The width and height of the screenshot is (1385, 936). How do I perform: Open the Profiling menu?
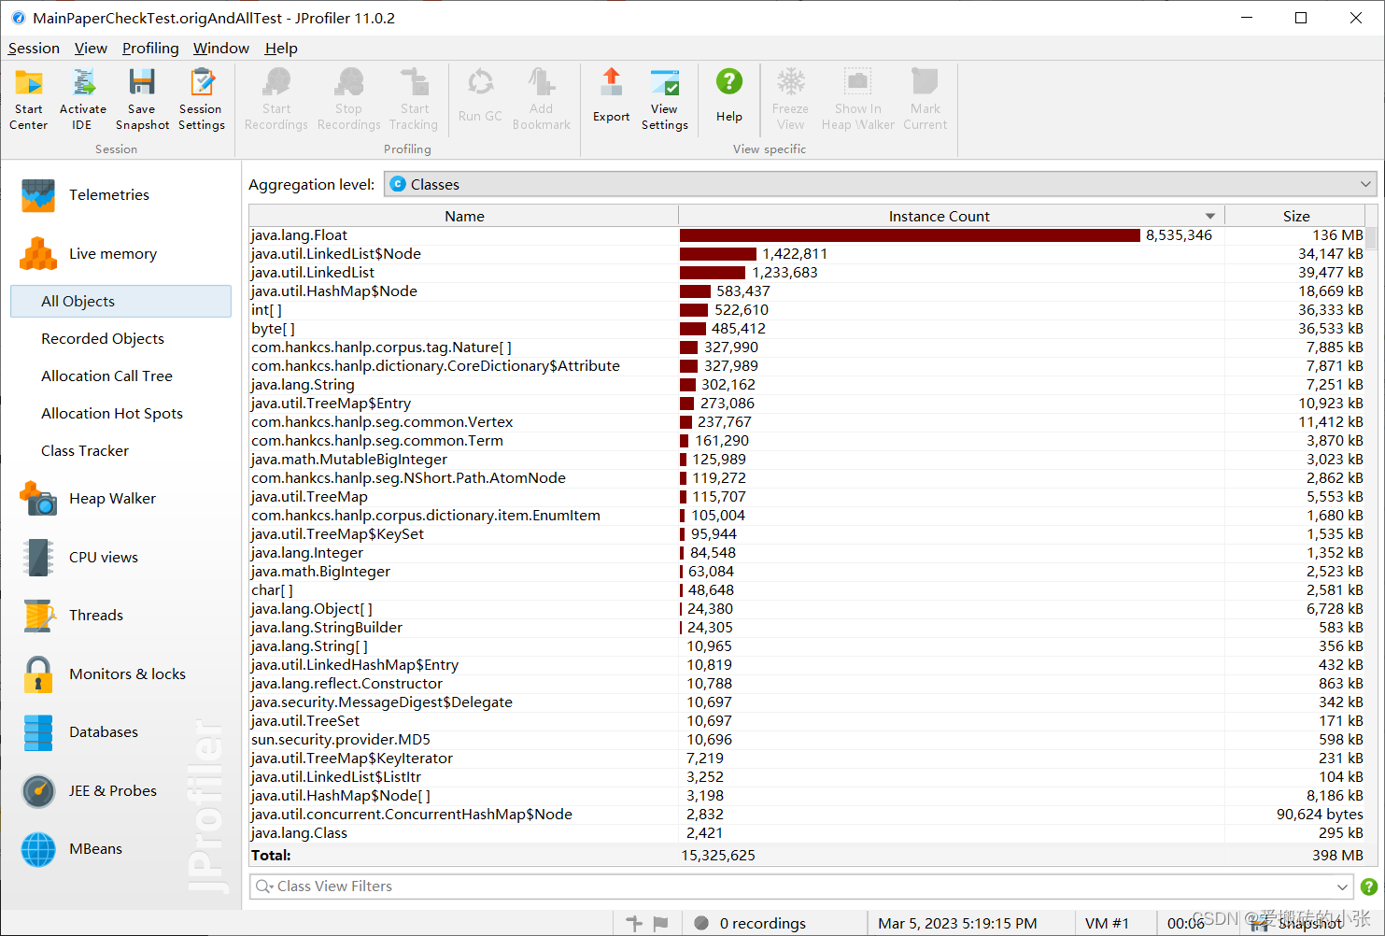(x=150, y=49)
